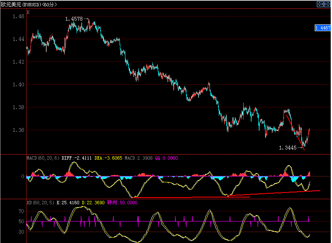The width and height of the screenshot is (332, 243).
Task: Select the blue 1.4467 price tag
Action: click(x=323, y=28)
